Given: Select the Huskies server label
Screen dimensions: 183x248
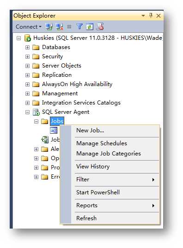Looking at the screenshot, I should click(98, 38).
